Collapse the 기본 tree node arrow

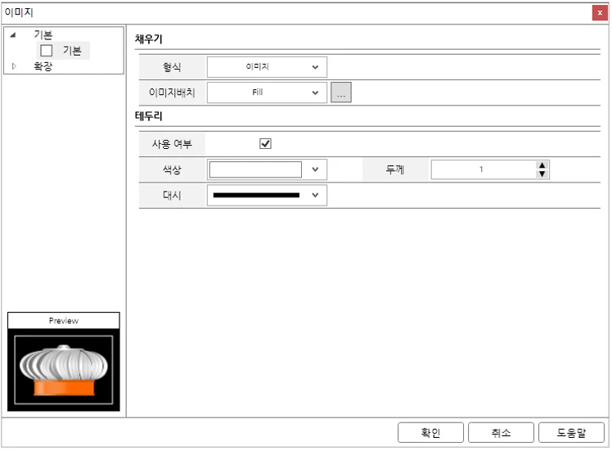click(x=13, y=35)
